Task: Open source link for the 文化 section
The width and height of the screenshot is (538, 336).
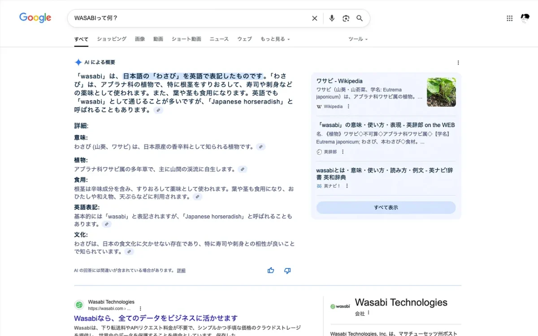Action: [x=129, y=252]
